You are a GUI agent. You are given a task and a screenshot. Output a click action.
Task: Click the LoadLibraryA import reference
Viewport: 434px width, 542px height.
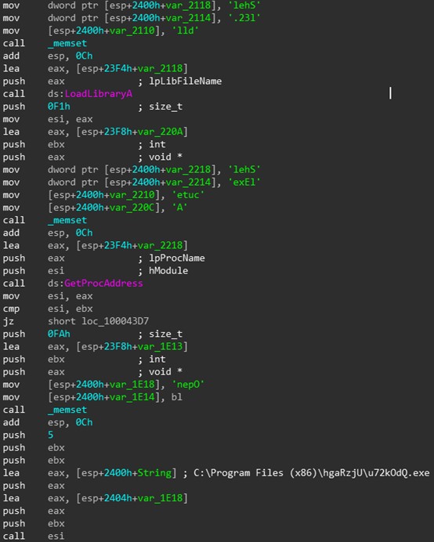pyautogui.click(x=98, y=94)
